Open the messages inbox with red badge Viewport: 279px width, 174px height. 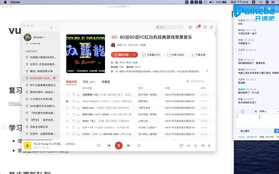(198, 27)
